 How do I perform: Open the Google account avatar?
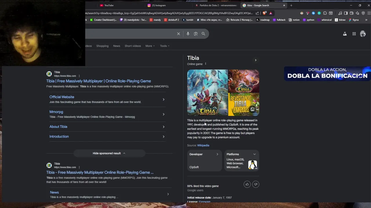coord(363,34)
